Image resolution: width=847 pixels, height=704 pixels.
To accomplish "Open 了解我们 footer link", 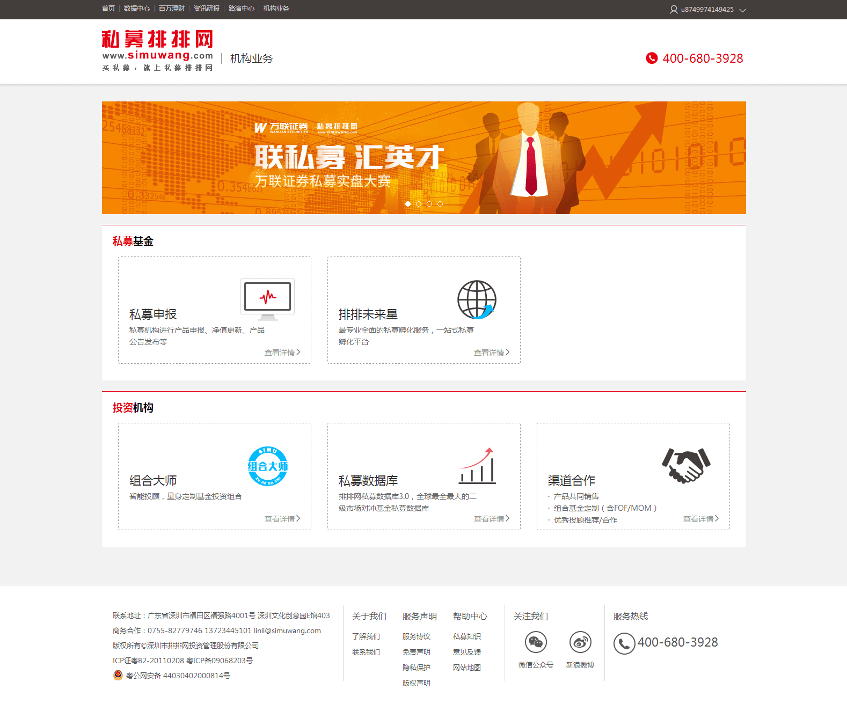I will coord(366,636).
